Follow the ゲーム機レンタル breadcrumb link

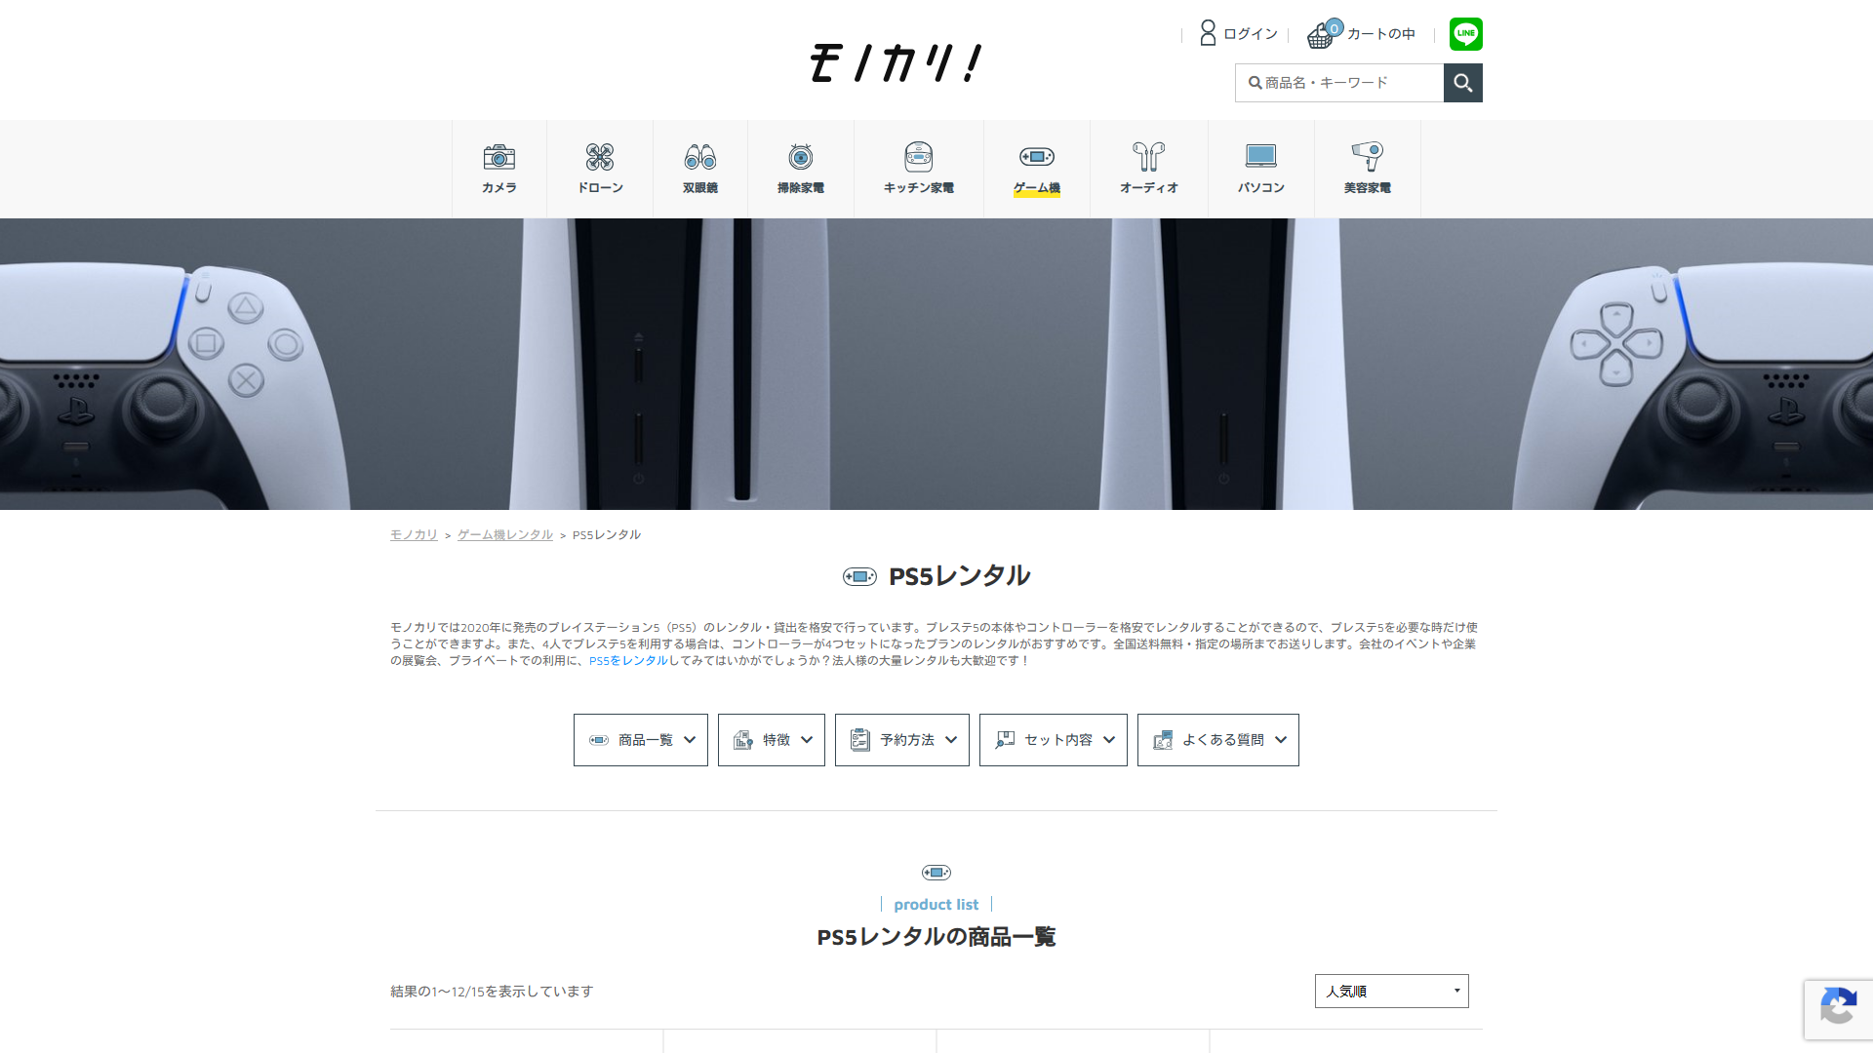[x=504, y=535]
